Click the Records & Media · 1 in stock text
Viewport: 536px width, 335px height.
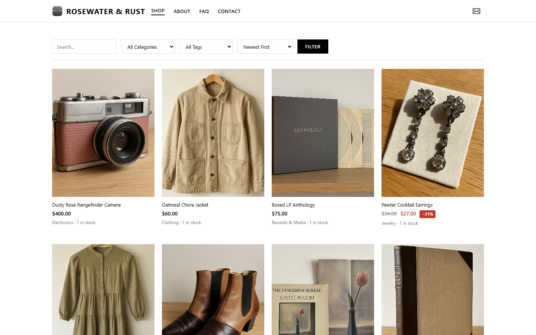tap(300, 223)
